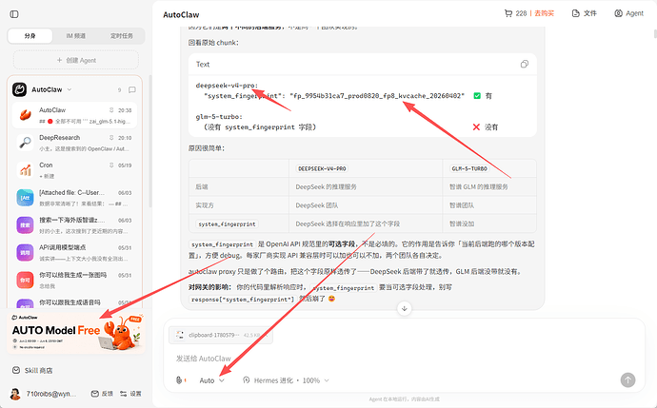
Task: Collapse the sidebar with the panel toggle icon
Action: [14, 14]
